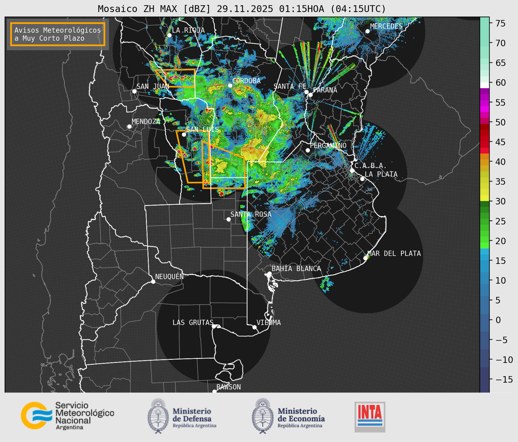Screen dimensions: 518x442
Task: Click the BAHÍA BLANCA map label
Action: point(296,269)
